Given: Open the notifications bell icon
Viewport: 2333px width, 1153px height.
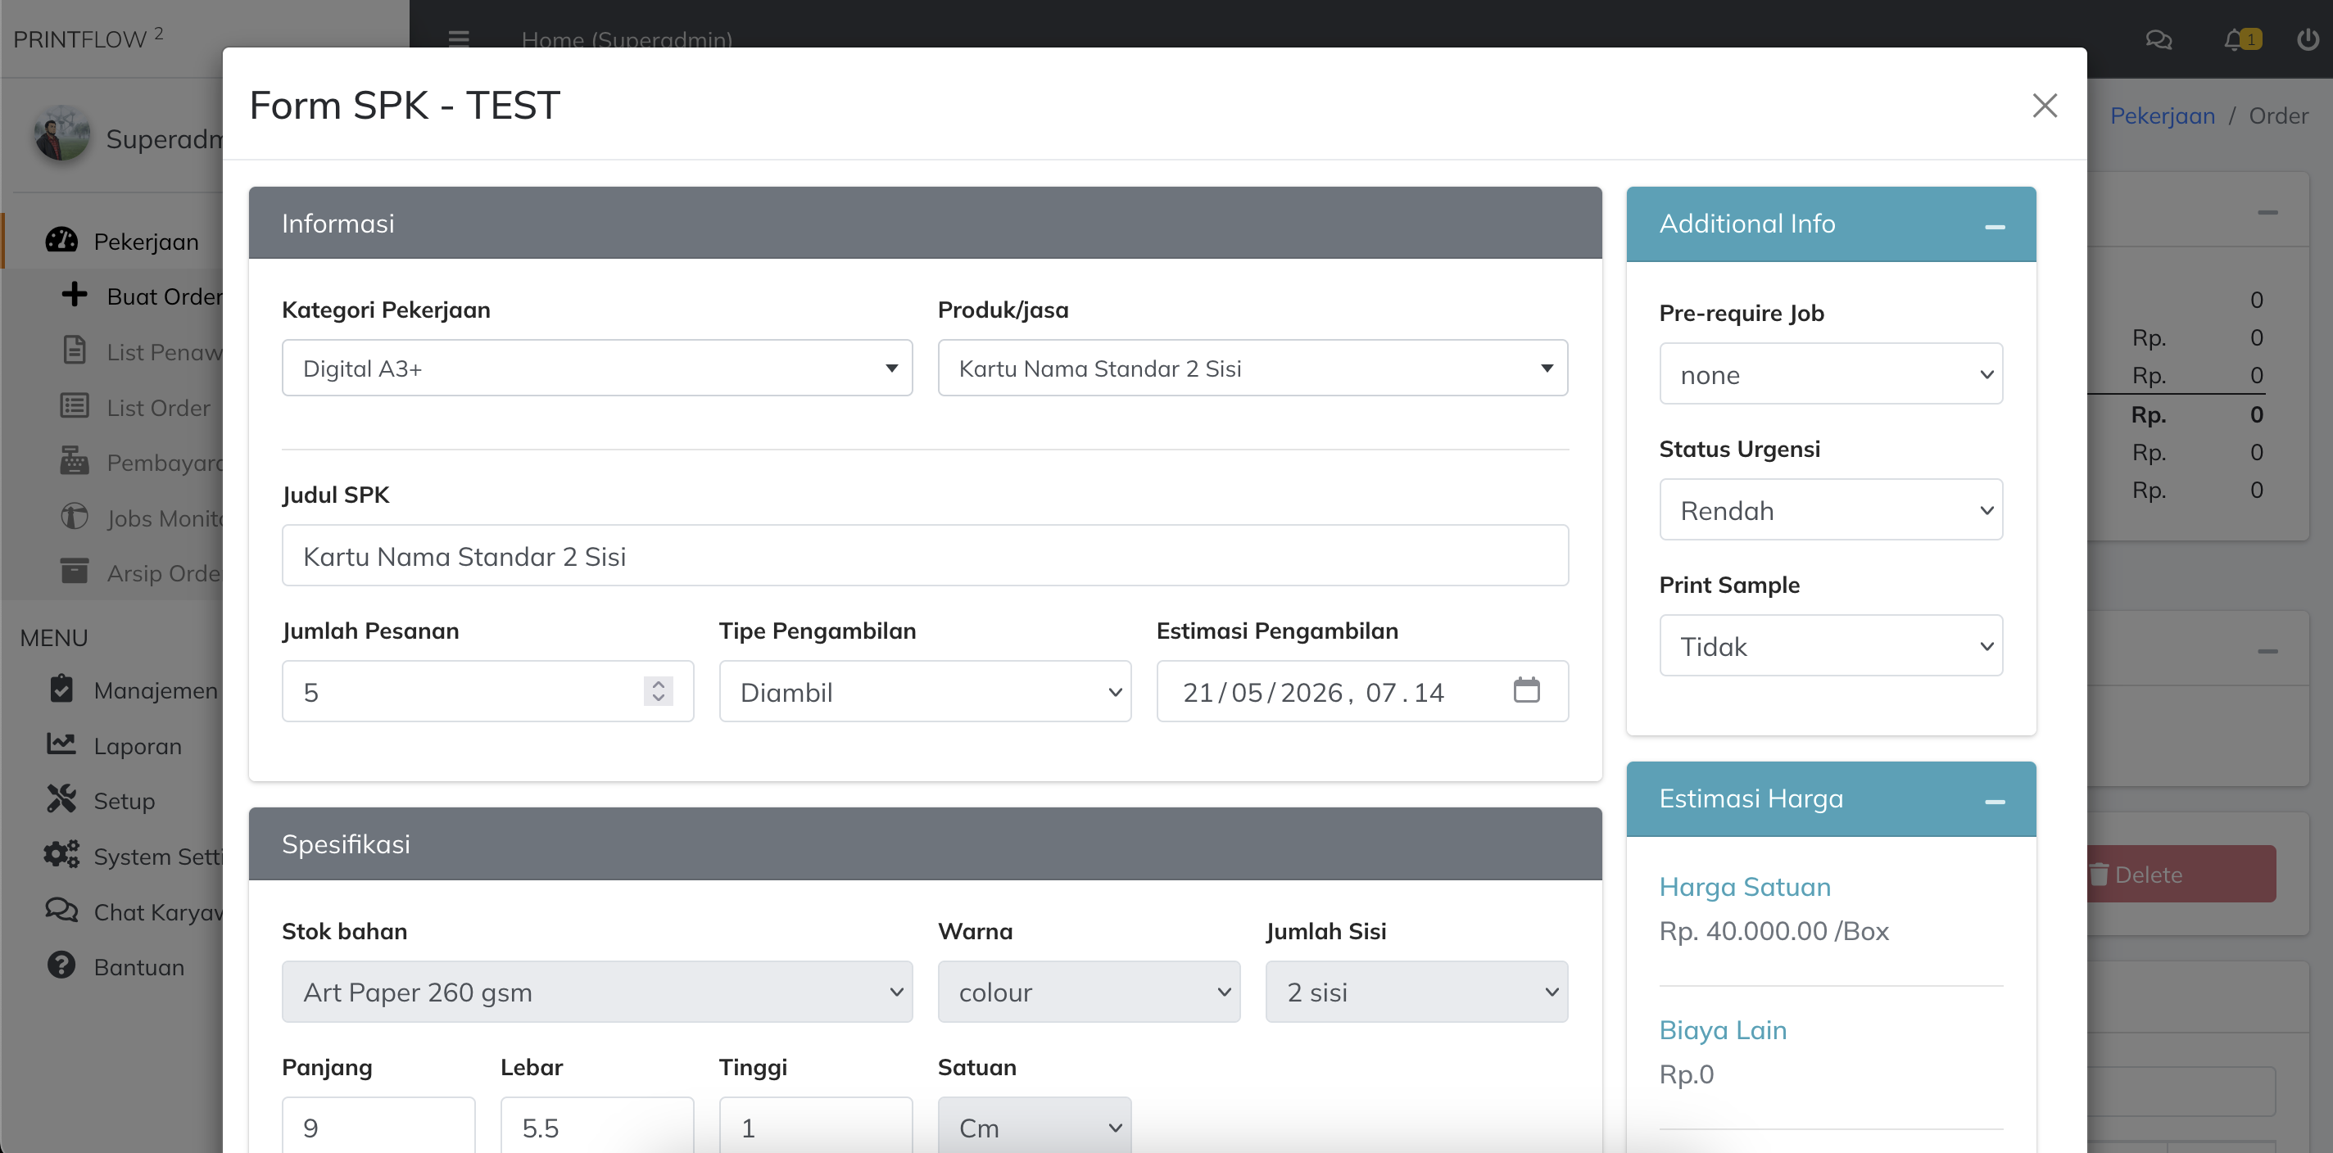Looking at the screenshot, I should 2234,40.
